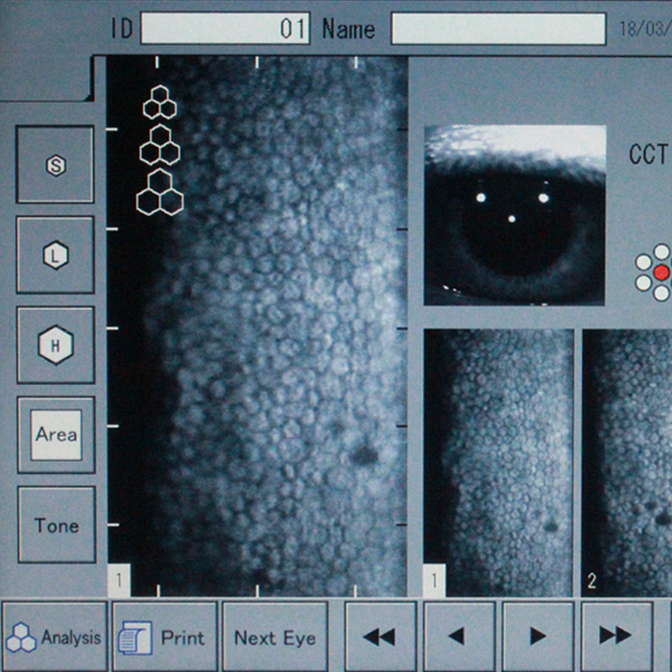This screenshot has height=672, width=672.
Task: Click the Print button
Action: 165,636
